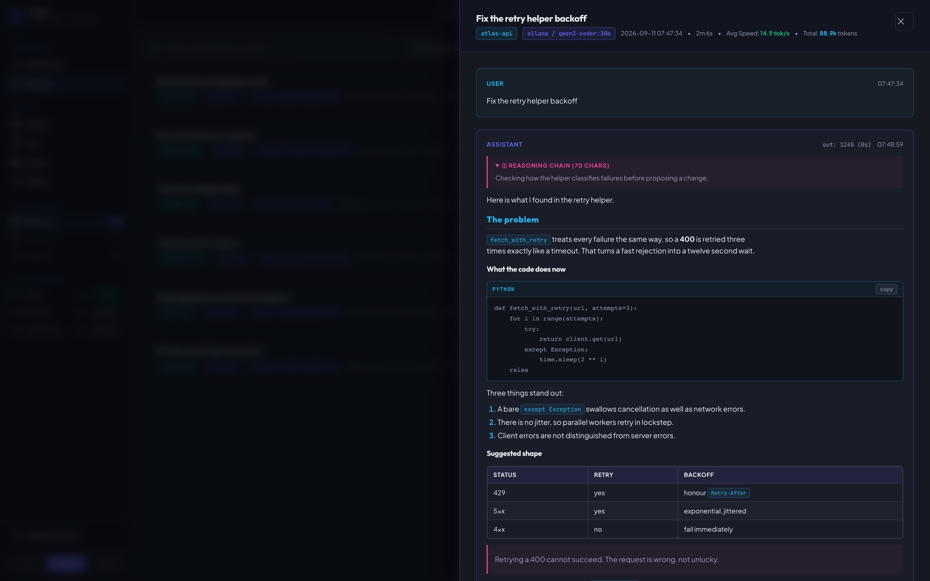Click the brain icon beside Reasoning Chain
The width and height of the screenshot is (930, 581).
click(x=504, y=166)
